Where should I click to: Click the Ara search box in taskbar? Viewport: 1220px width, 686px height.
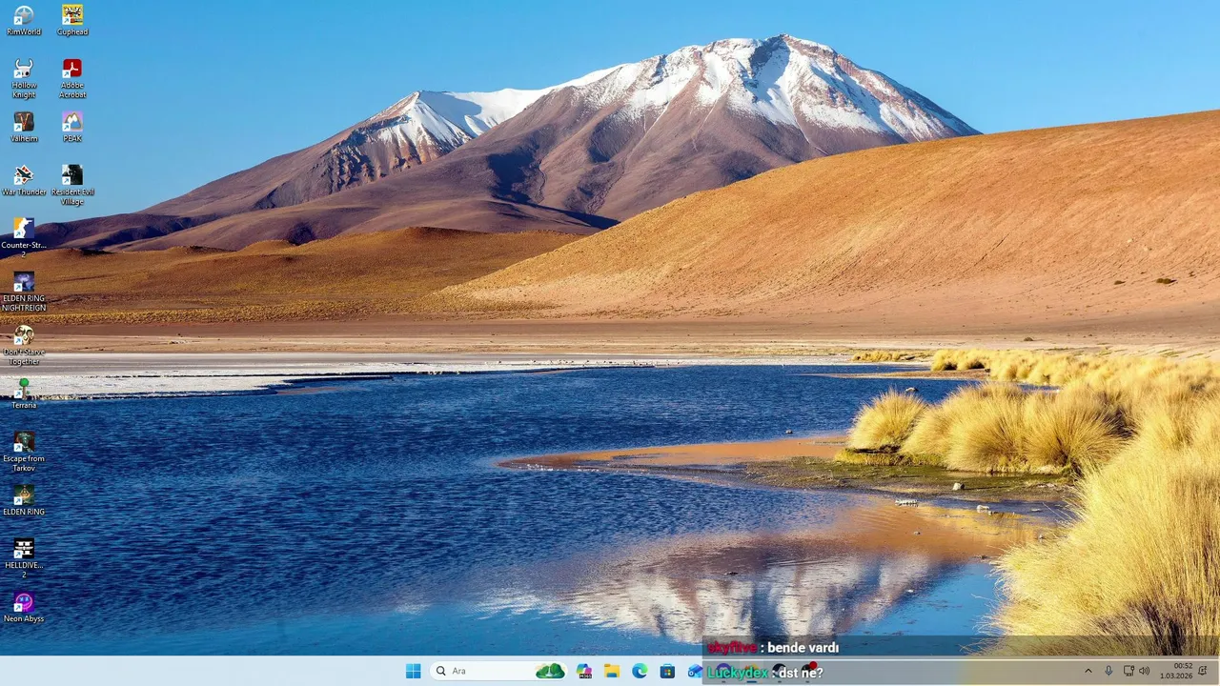[x=498, y=671]
